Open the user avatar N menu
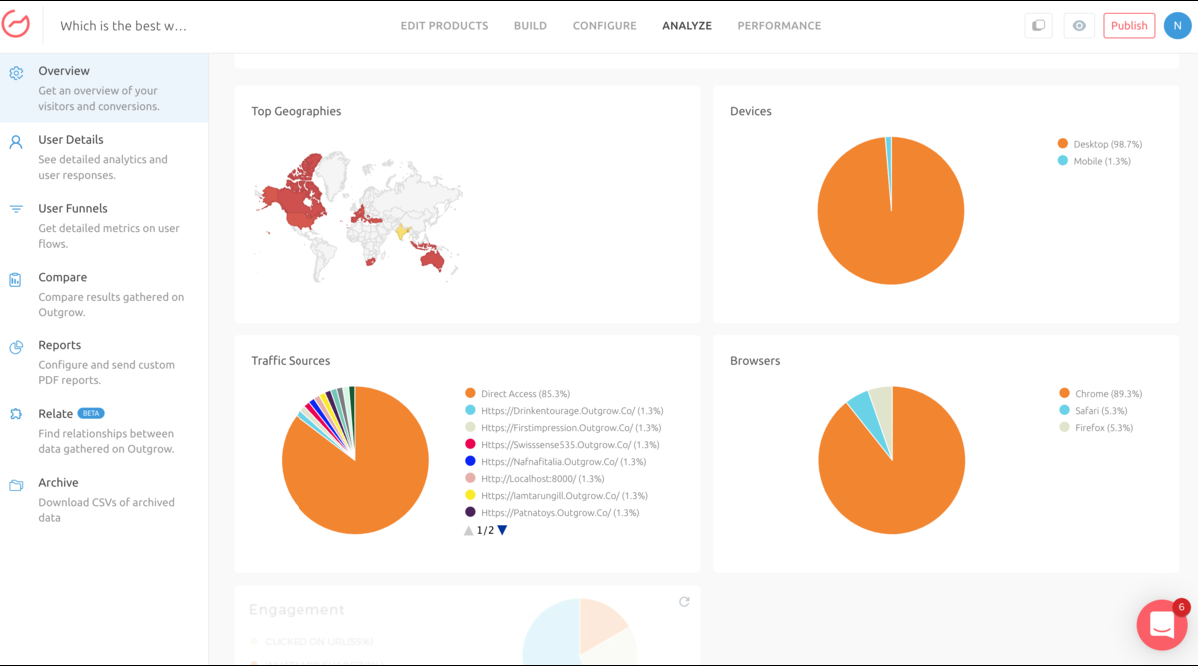 coord(1178,26)
